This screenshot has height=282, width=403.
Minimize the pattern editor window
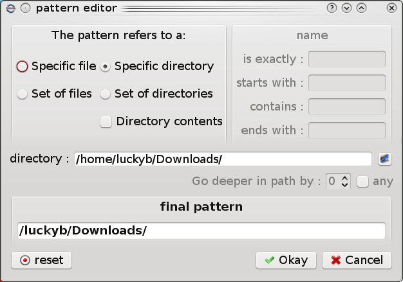tap(347, 8)
